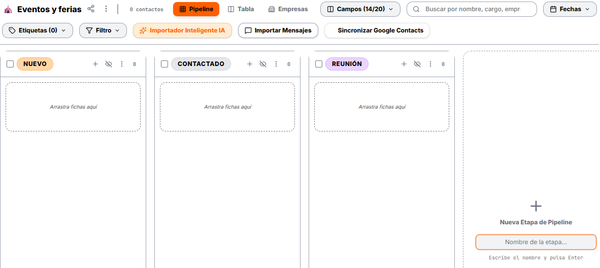Screen dimensions: 600x268
Task: Switch to the Pipeline view tab
Action: 196,9
